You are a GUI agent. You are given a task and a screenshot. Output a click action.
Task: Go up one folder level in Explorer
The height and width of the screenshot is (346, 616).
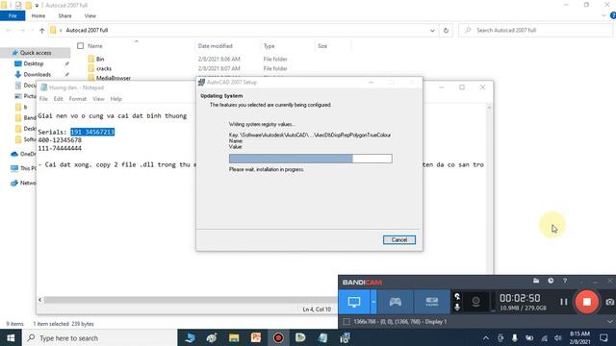pyautogui.click(x=42, y=30)
